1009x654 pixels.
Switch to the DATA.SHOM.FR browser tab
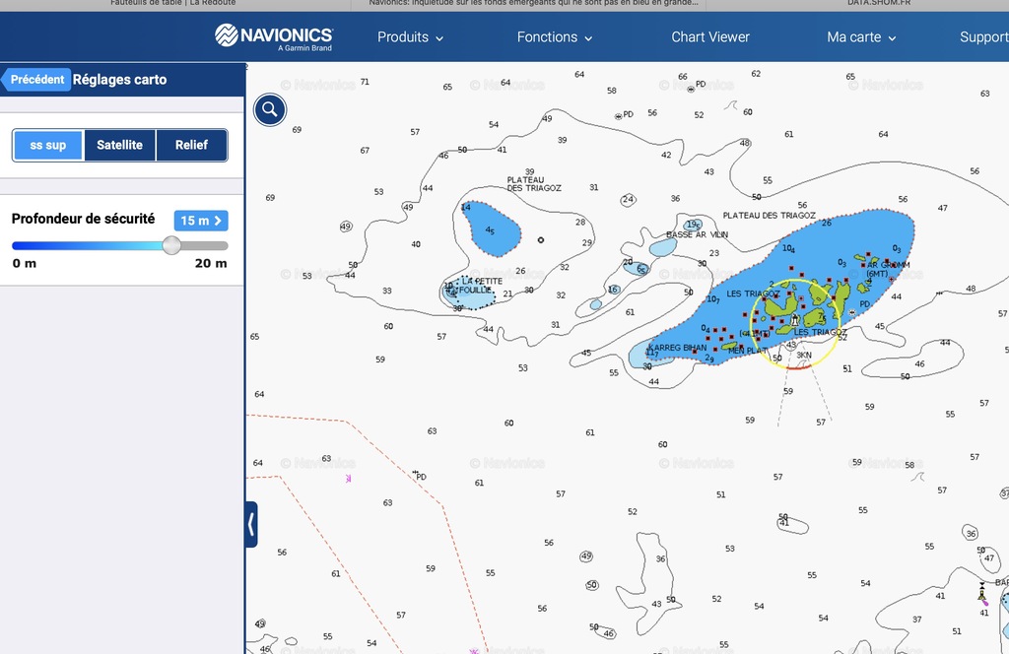point(879,3)
